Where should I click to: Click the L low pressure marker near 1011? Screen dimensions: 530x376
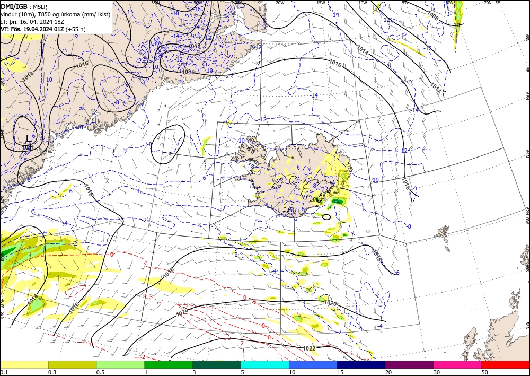[28, 139]
